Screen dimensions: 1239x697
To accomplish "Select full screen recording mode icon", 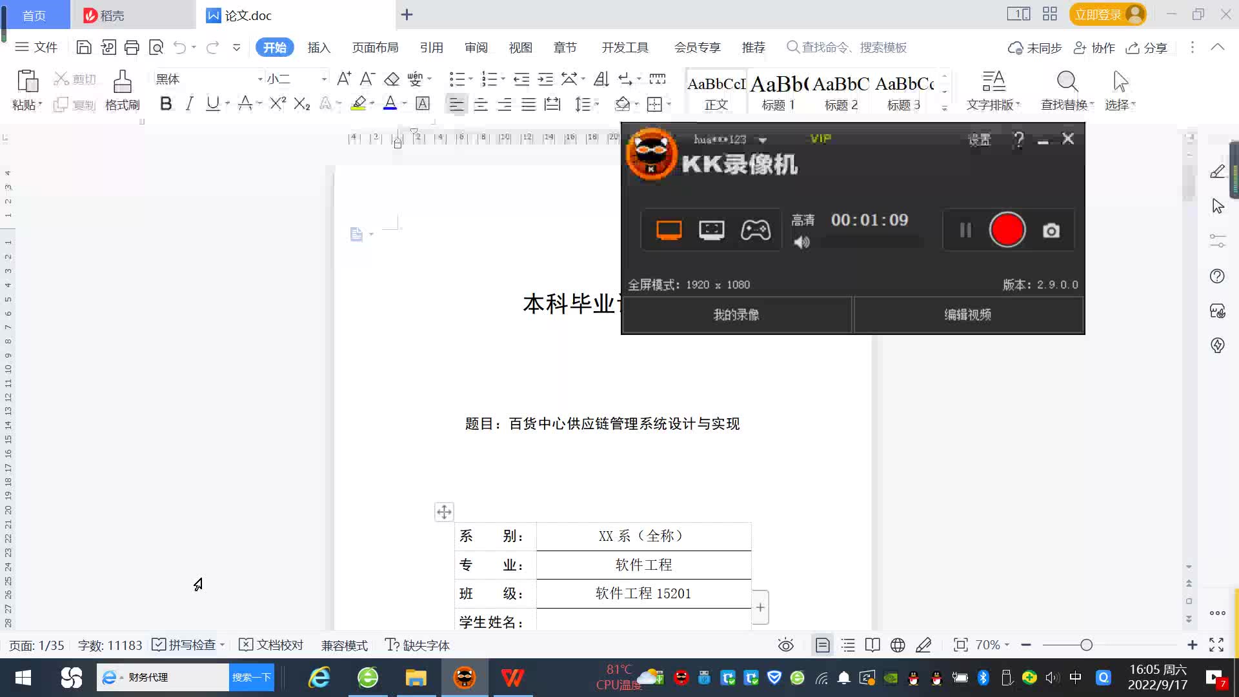I will 669,230.
